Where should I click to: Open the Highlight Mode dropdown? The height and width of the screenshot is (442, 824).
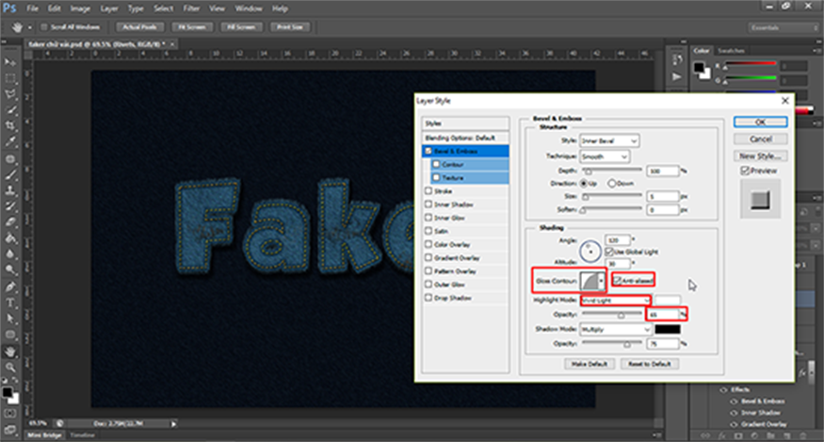[614, 300]
